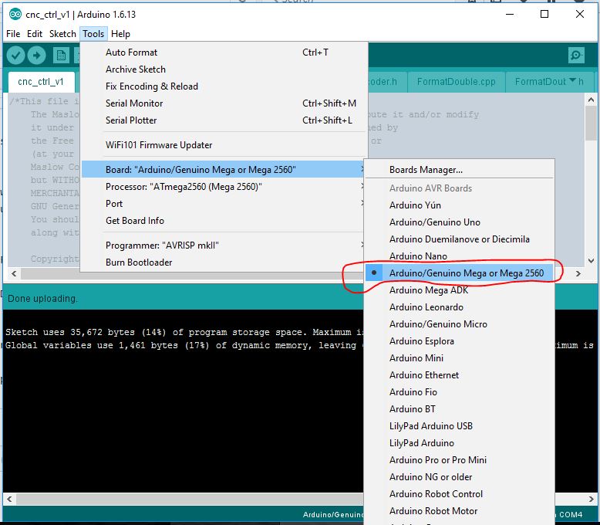Click Get Board Info

pyautogui.click(x=223, y=221)
